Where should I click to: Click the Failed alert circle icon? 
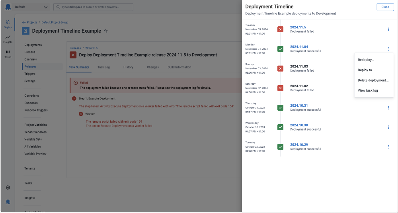click(75, 83)
